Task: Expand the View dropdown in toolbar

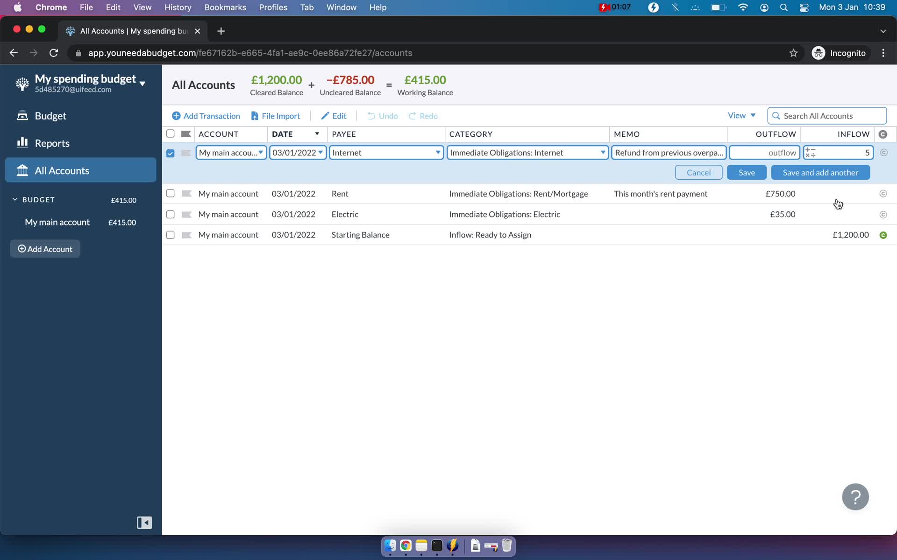Action: coord(740,115)
